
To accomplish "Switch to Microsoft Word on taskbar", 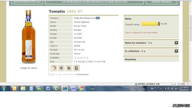I will [x=48, y=88].
